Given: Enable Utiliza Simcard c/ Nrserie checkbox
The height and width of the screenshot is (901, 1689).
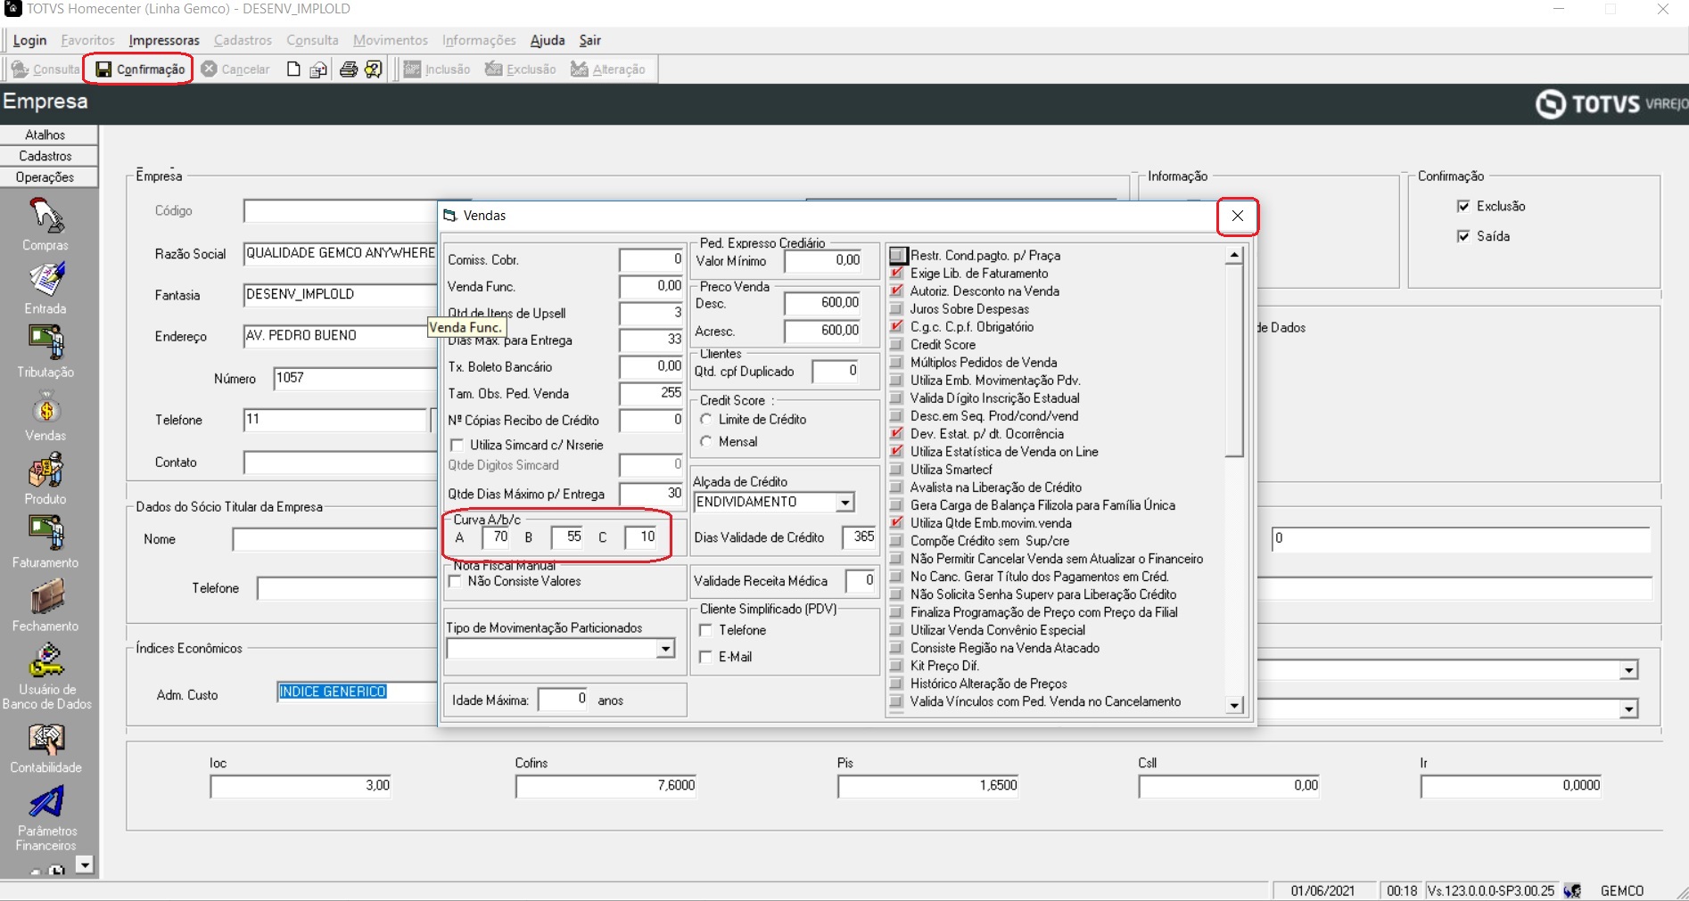Looking at the screenshot, I should point(457,445).
